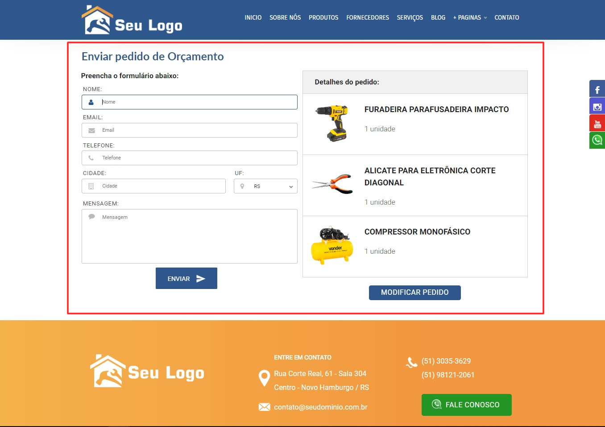Expand the + PAGINAS menu
Image resolution: width=605 pixels, height=427 pixels.
tap(470, 18)
